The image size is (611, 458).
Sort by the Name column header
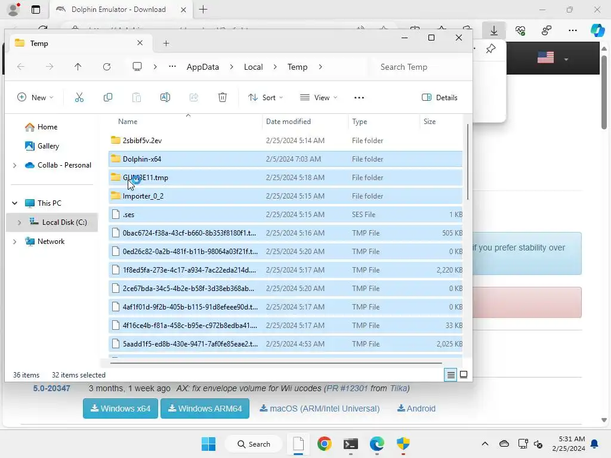coord(128,122)
